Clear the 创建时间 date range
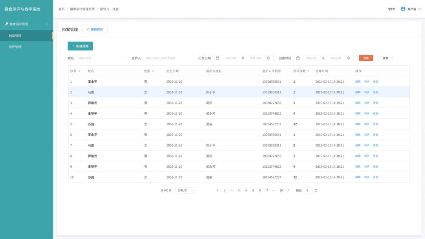This screenshot has height=239, width=425. [x=348, y=58]
